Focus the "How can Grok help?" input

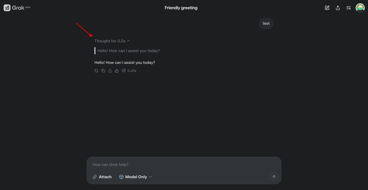[x=179, y=165]
